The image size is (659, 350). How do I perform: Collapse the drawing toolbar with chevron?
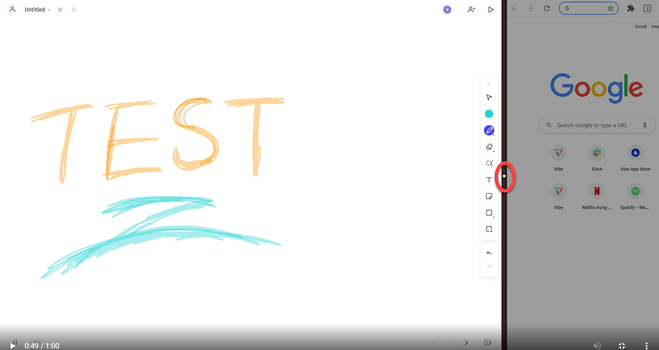click(489, 84)
